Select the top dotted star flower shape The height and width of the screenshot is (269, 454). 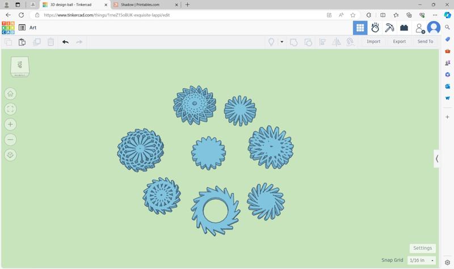tap(195, 105)
